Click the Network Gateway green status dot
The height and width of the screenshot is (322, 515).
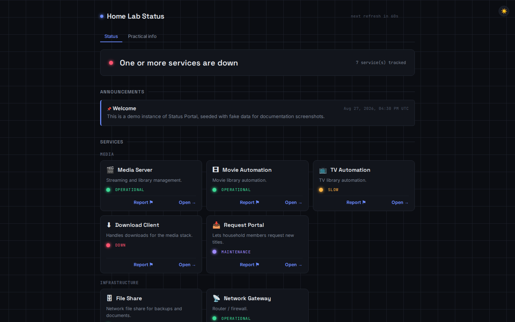215,318
